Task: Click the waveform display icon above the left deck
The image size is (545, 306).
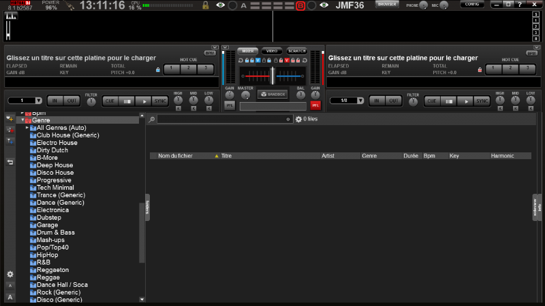Action: (x=11, y=16)
